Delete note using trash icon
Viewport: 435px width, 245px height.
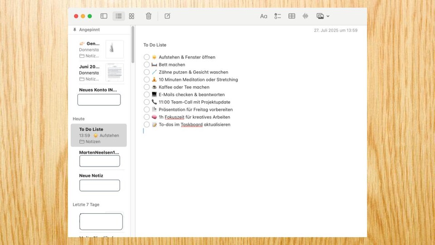pyautogui.click(x=149, y=16)
